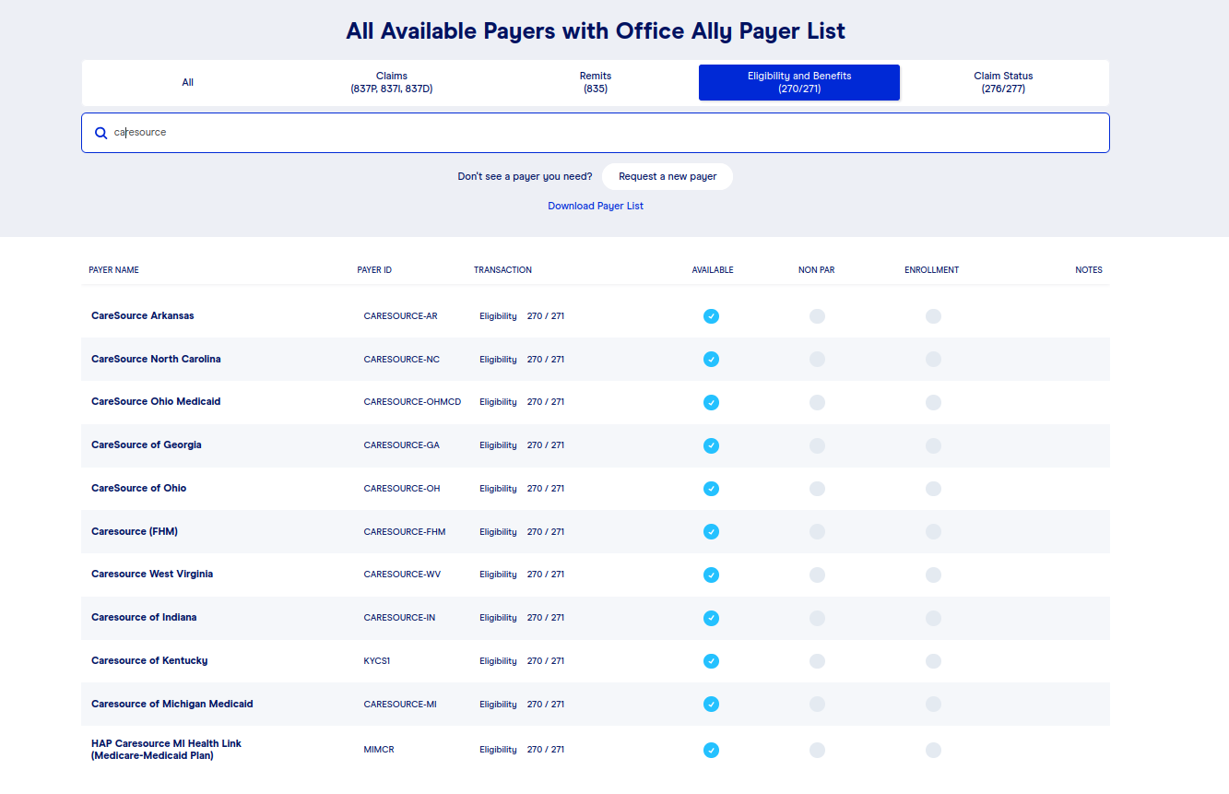Click Non Par indicator for CareSource North Carolina

point(817,360)
